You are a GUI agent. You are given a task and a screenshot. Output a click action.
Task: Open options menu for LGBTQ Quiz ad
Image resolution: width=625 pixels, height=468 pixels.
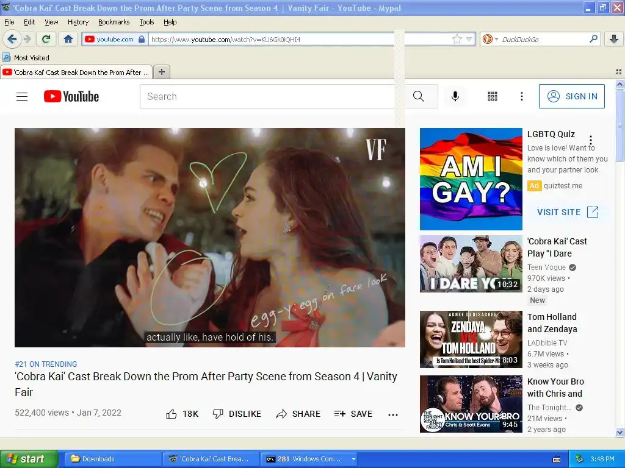pos(591,140)
